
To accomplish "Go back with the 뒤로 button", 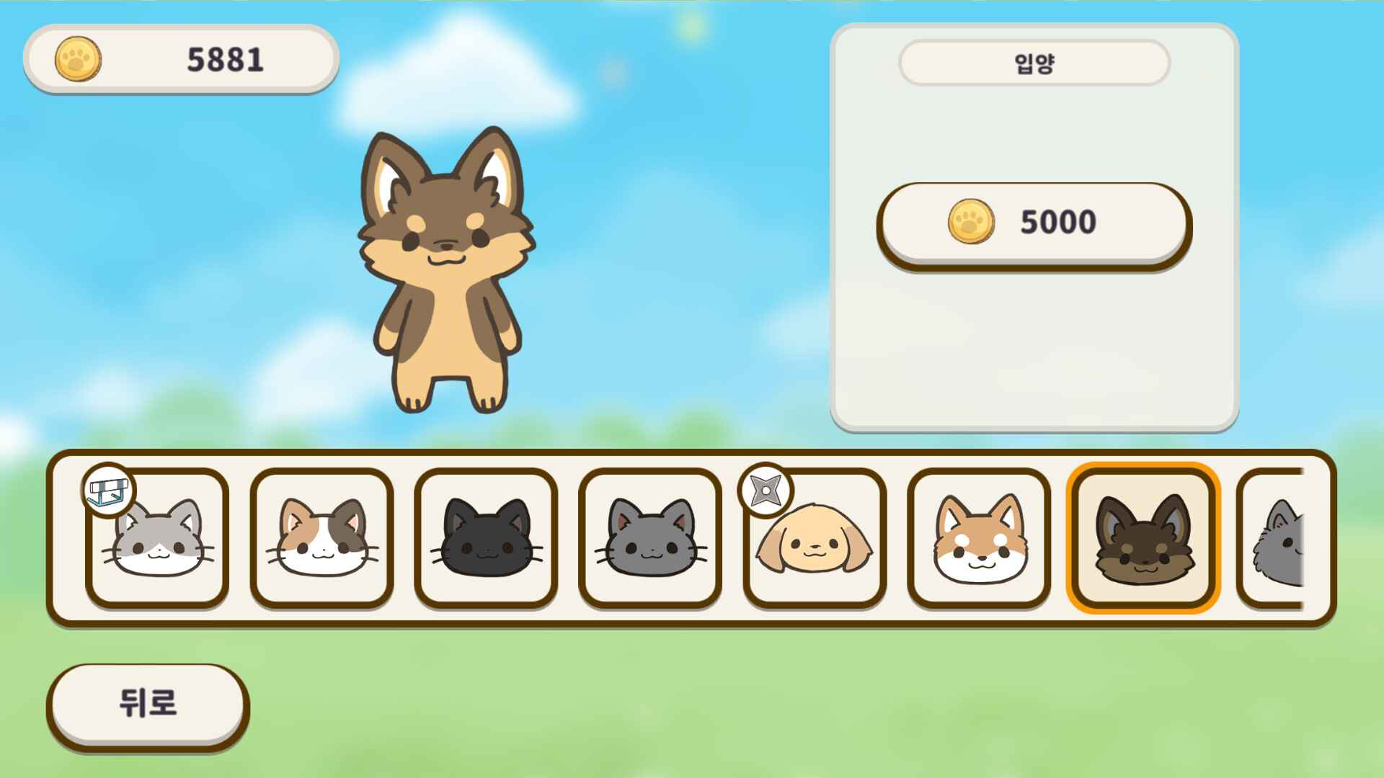I will 148,707.
